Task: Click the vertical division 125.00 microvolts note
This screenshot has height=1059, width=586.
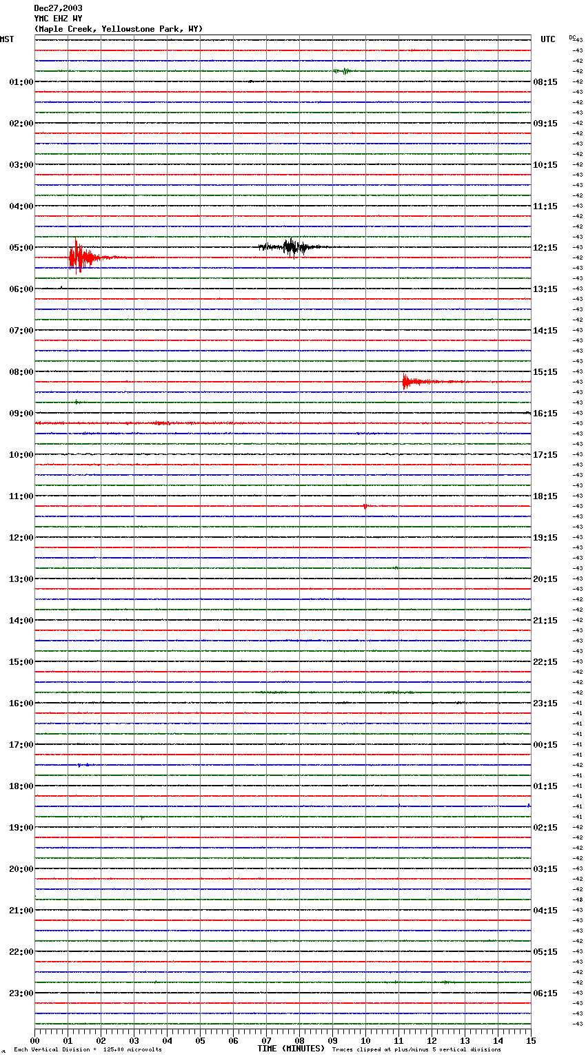Action: click(88, 1050)
